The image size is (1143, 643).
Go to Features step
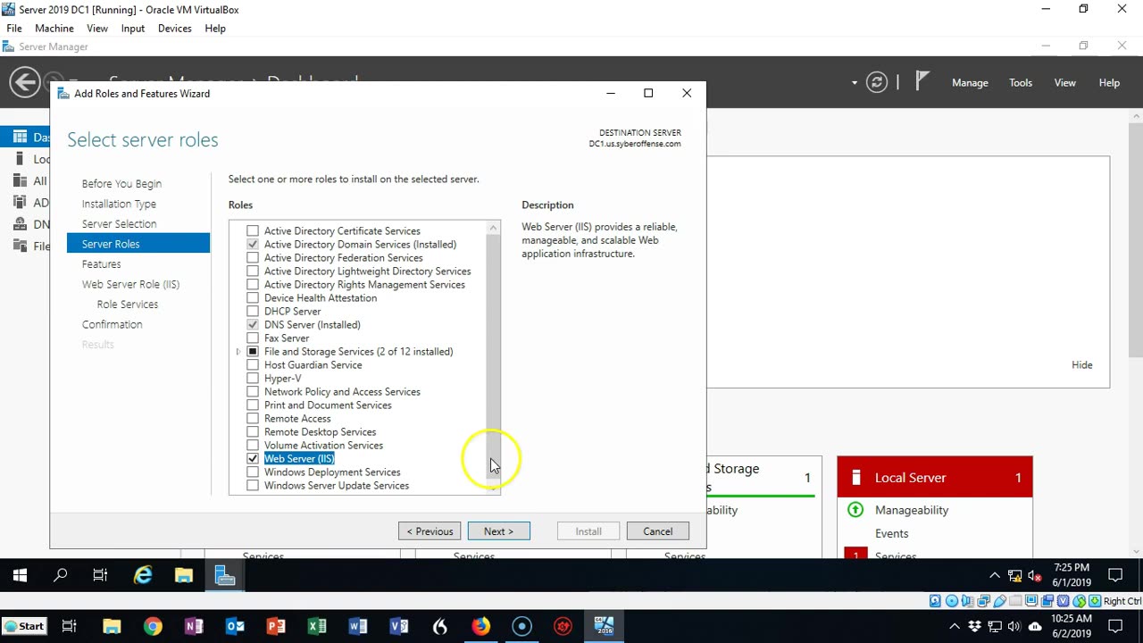click(101, 264)
